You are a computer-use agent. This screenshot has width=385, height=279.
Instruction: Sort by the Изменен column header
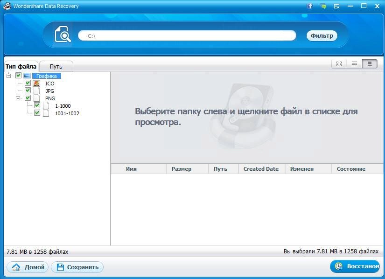pos(308,169)
